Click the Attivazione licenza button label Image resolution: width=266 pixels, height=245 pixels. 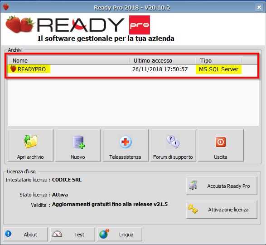(228, 210)
